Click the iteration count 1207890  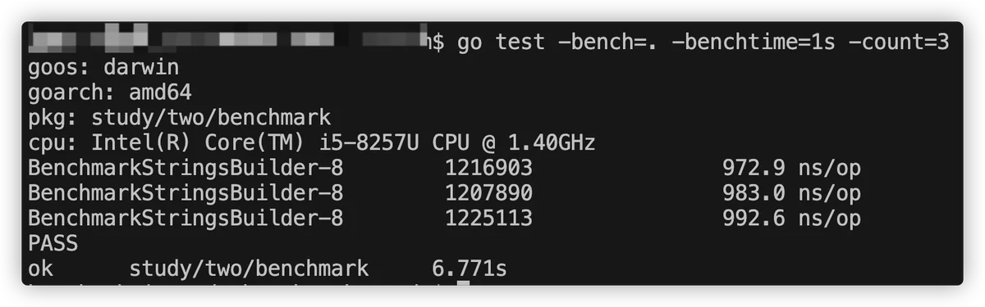[x=488, y=194]
